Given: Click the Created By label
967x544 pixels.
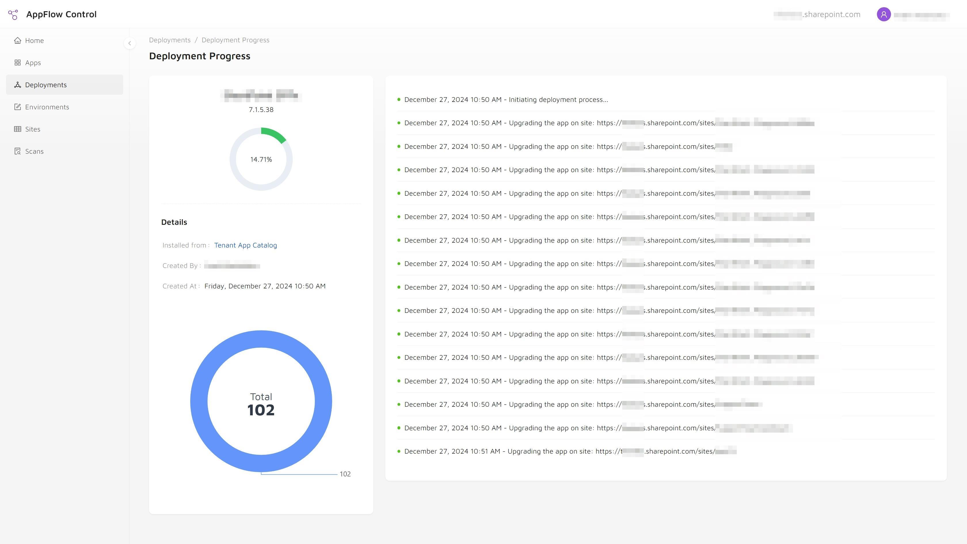Looking at the screenshot, I should click(x=182, y=266).
